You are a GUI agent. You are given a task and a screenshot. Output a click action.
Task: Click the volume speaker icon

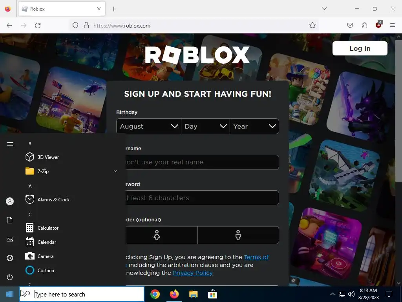click(351, 294)
